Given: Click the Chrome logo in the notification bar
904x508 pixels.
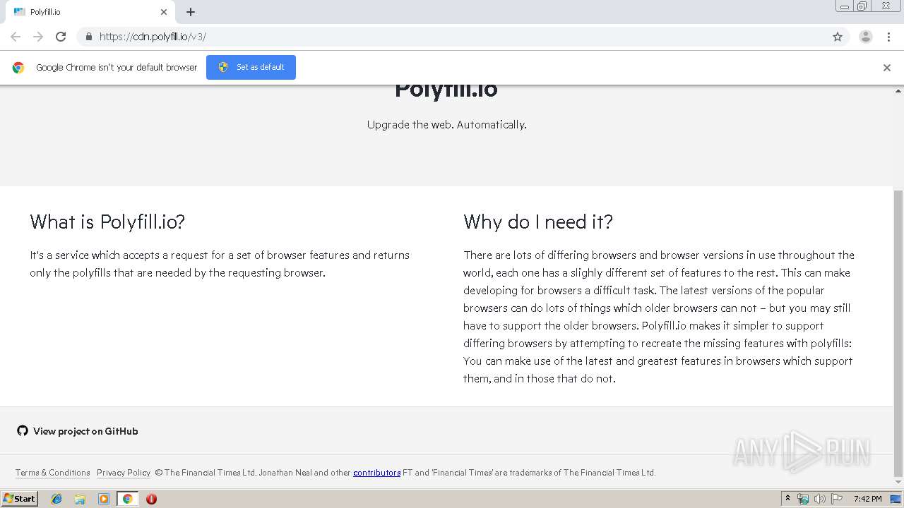Looking at the screenshot, I should pos(18,68).
